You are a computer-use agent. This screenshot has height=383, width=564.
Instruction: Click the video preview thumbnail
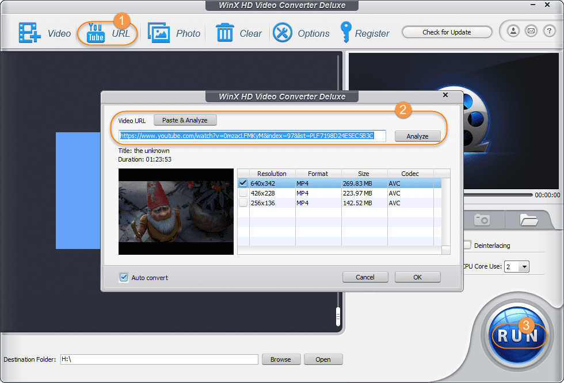(x=176, y=212)
